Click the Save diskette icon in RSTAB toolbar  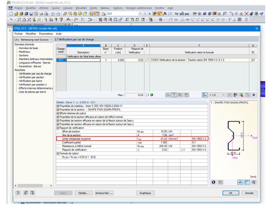point(31,14)
